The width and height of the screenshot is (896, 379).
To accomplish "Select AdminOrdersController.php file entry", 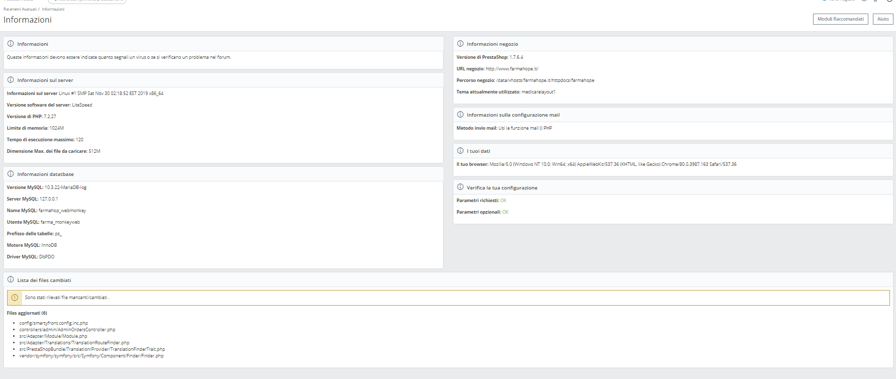I will point(67,330).
